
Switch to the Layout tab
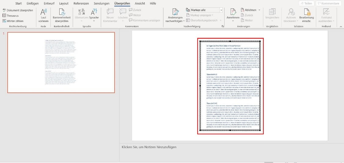tap(64, 3)
